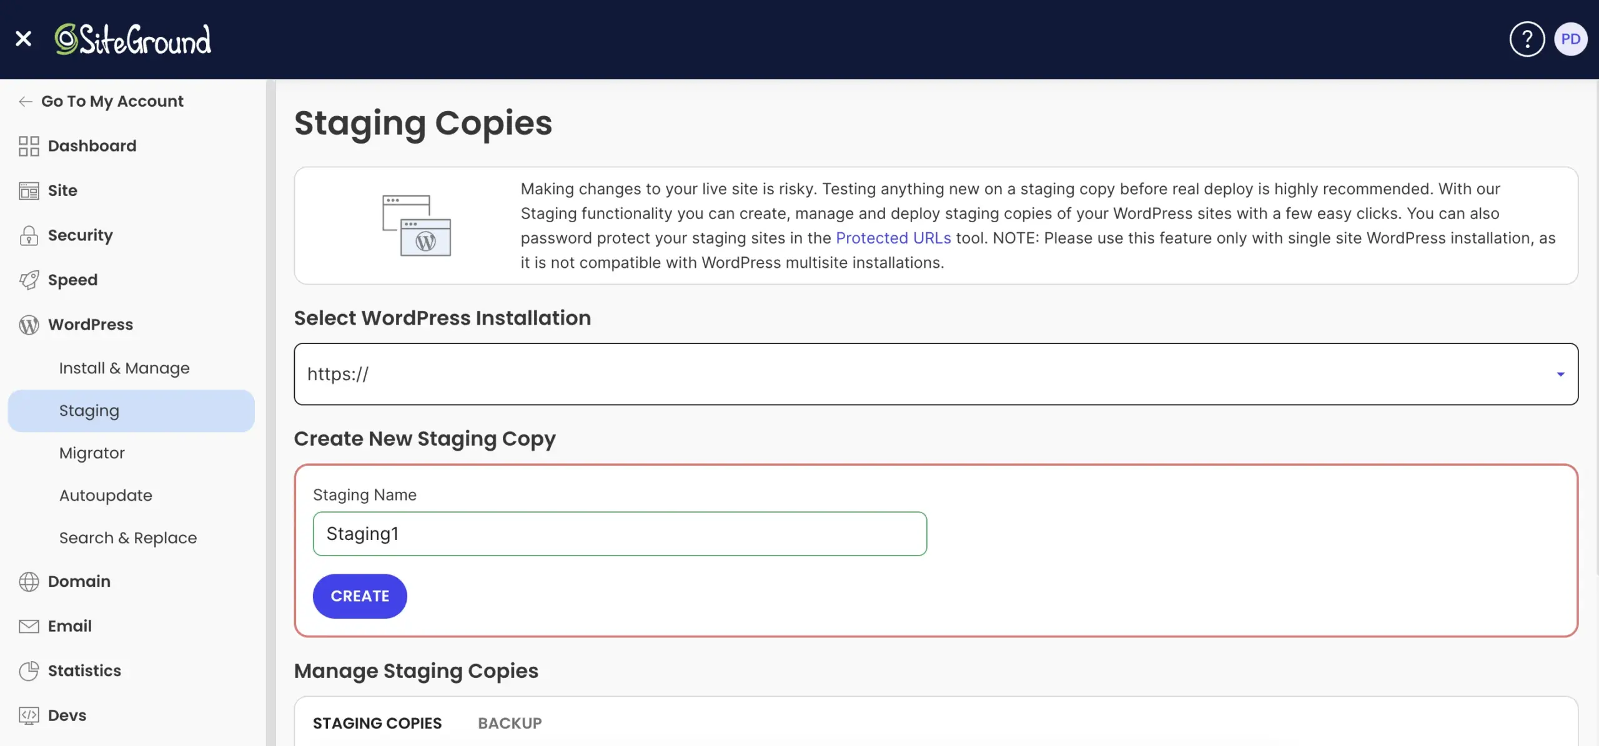Open Install & Manage submenu item
Image resolution: width=1599 pixels, height=746 pixels.
[124, 368]
